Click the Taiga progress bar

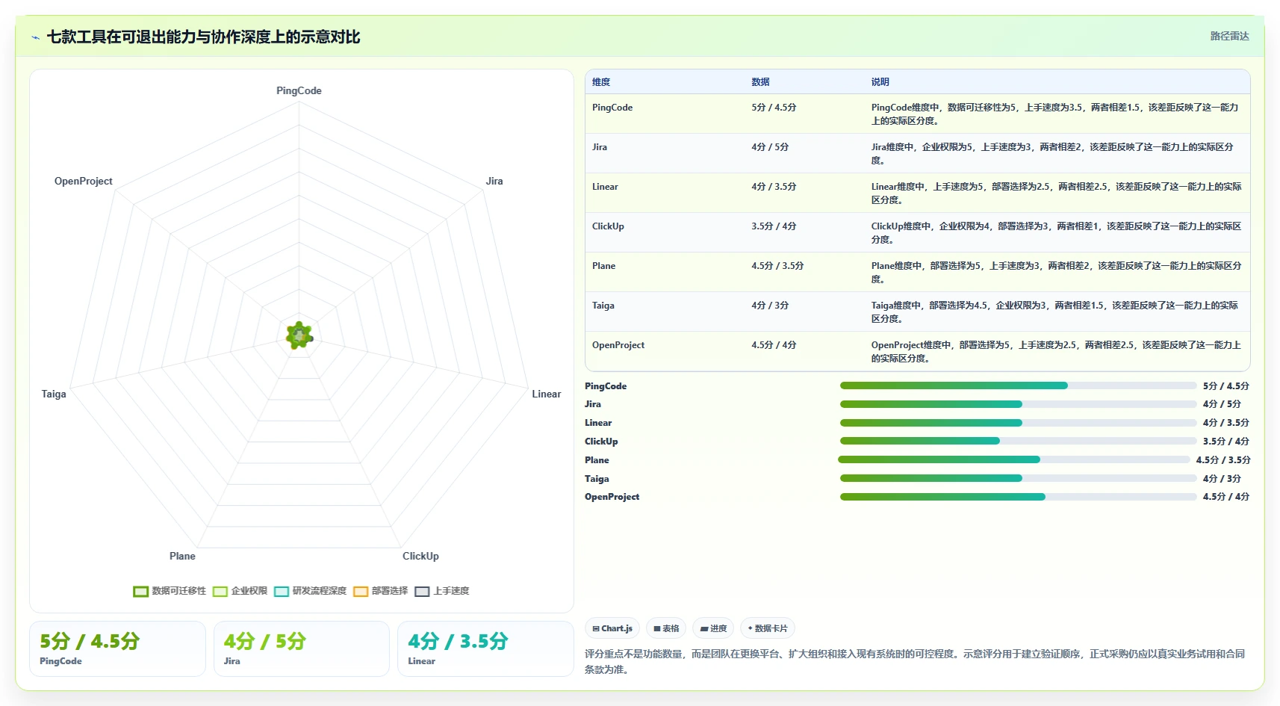point(1018,478)
